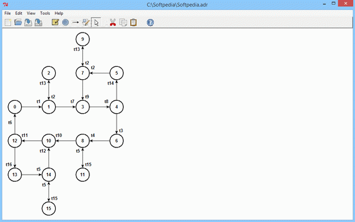Paste from clipboard icon
This screenshot has width=355, height=222.
[133, 22]
